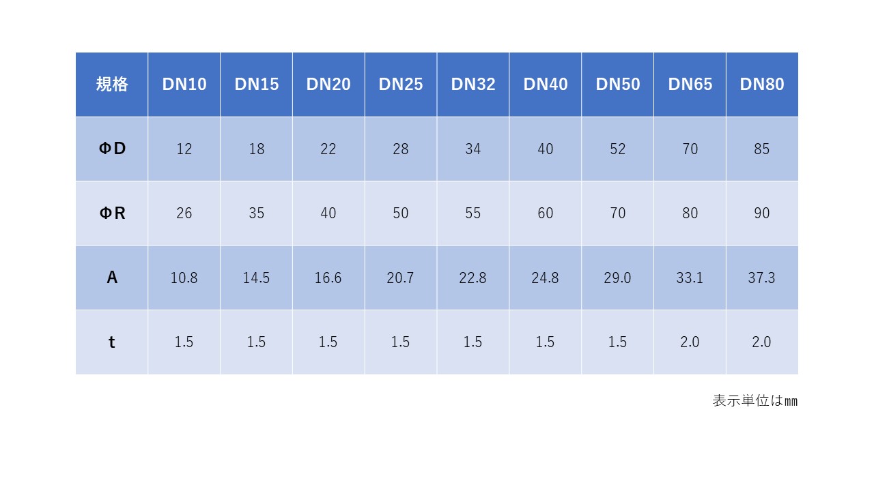The height and width of the screenshot is (491, 874).
Task: Select the DN80 column header
Action: point(762,85)
